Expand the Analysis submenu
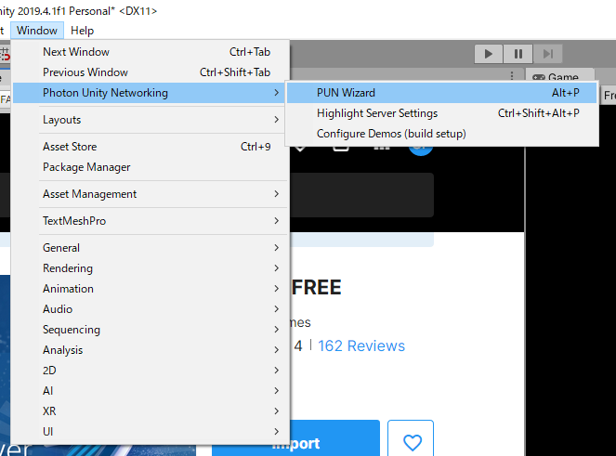 click(x=151, y=350)
